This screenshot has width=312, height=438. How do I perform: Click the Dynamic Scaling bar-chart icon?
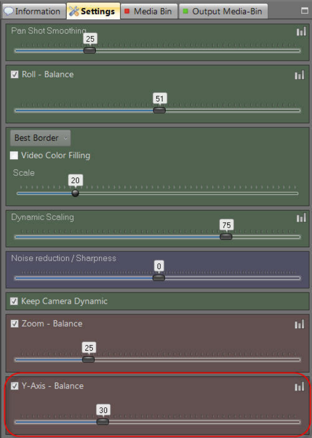click(x=301, y=218)
